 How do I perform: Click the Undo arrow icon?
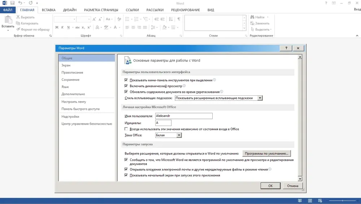(20, 3)
